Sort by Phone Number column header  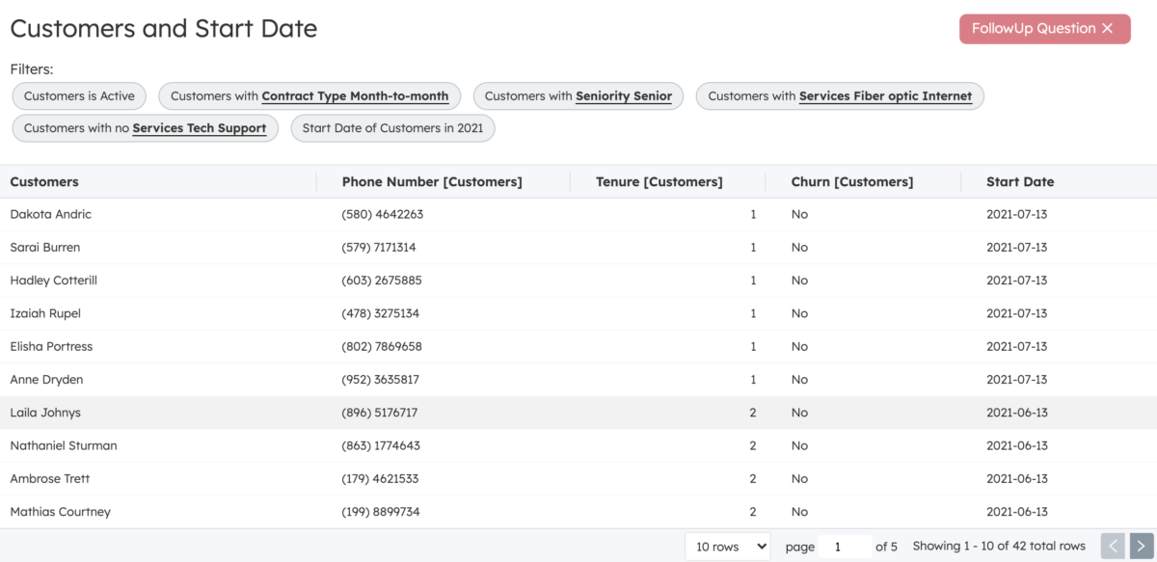(x=432, y=182)
